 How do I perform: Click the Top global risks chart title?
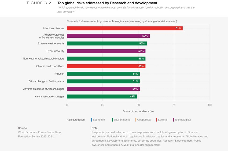108,3
